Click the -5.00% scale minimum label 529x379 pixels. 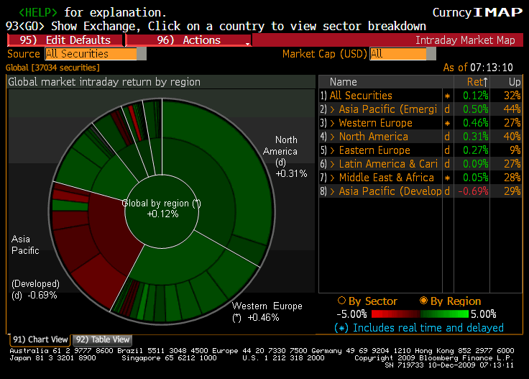tap(351, 314)
